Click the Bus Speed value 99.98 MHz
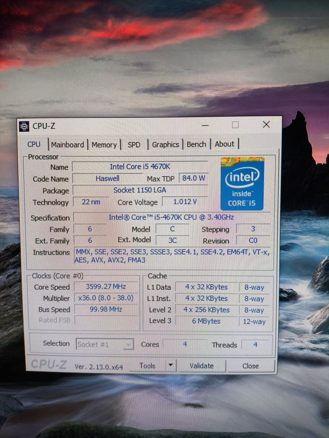 pos(106,309)
